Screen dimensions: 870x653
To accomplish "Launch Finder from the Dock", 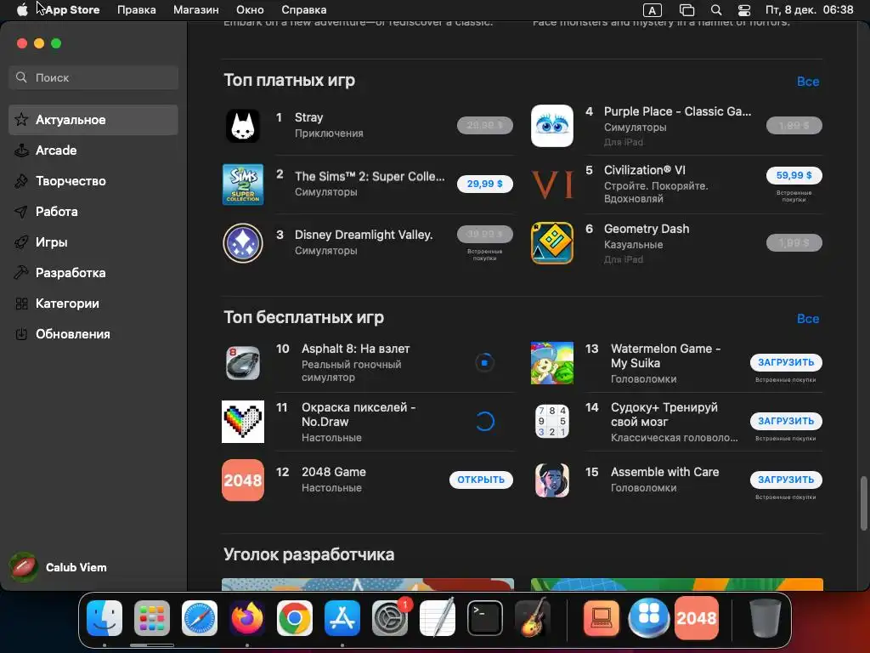I will point(105,618).
